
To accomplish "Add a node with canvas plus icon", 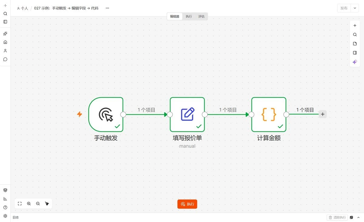I will (355, 25).
